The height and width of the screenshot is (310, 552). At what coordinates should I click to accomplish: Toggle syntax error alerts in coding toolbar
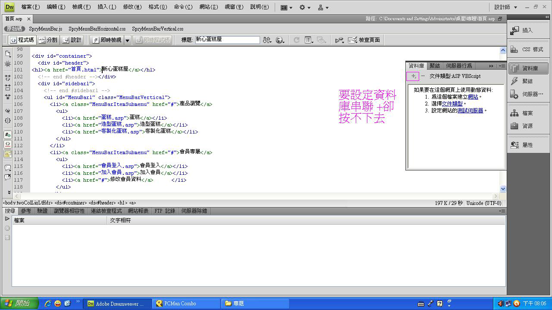pos(8,153)
